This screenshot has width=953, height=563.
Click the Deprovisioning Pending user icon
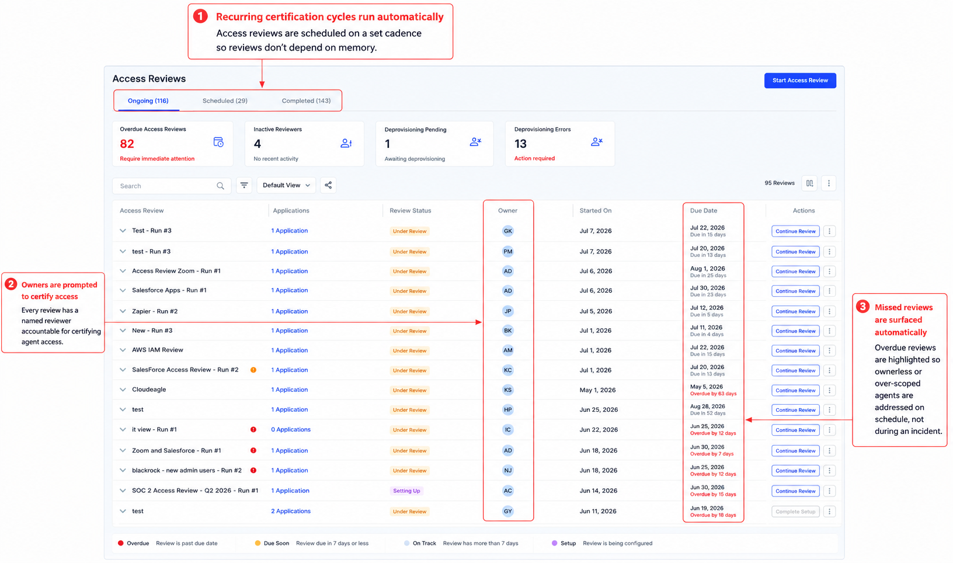(x=475, y=142)
